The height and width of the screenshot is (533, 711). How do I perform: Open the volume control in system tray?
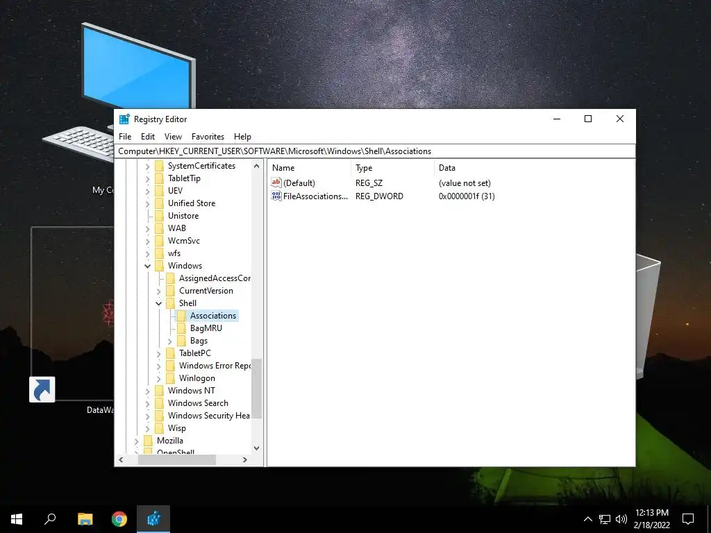(621, 519)
